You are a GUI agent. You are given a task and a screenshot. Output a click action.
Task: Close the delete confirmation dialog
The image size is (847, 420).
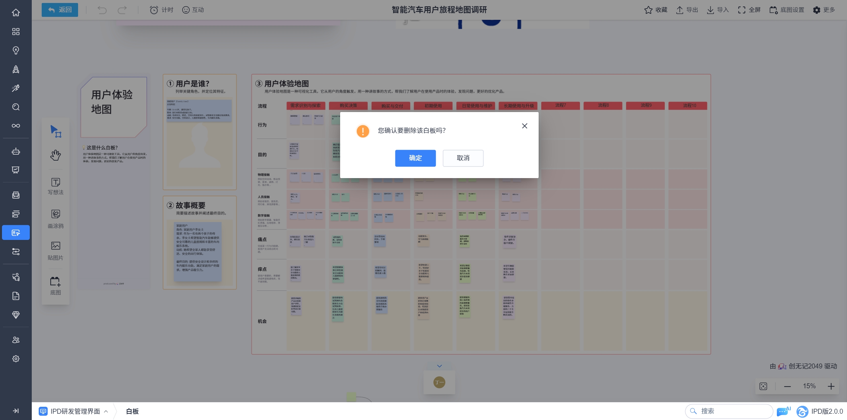pyautogui.click(x=524, y=126)
